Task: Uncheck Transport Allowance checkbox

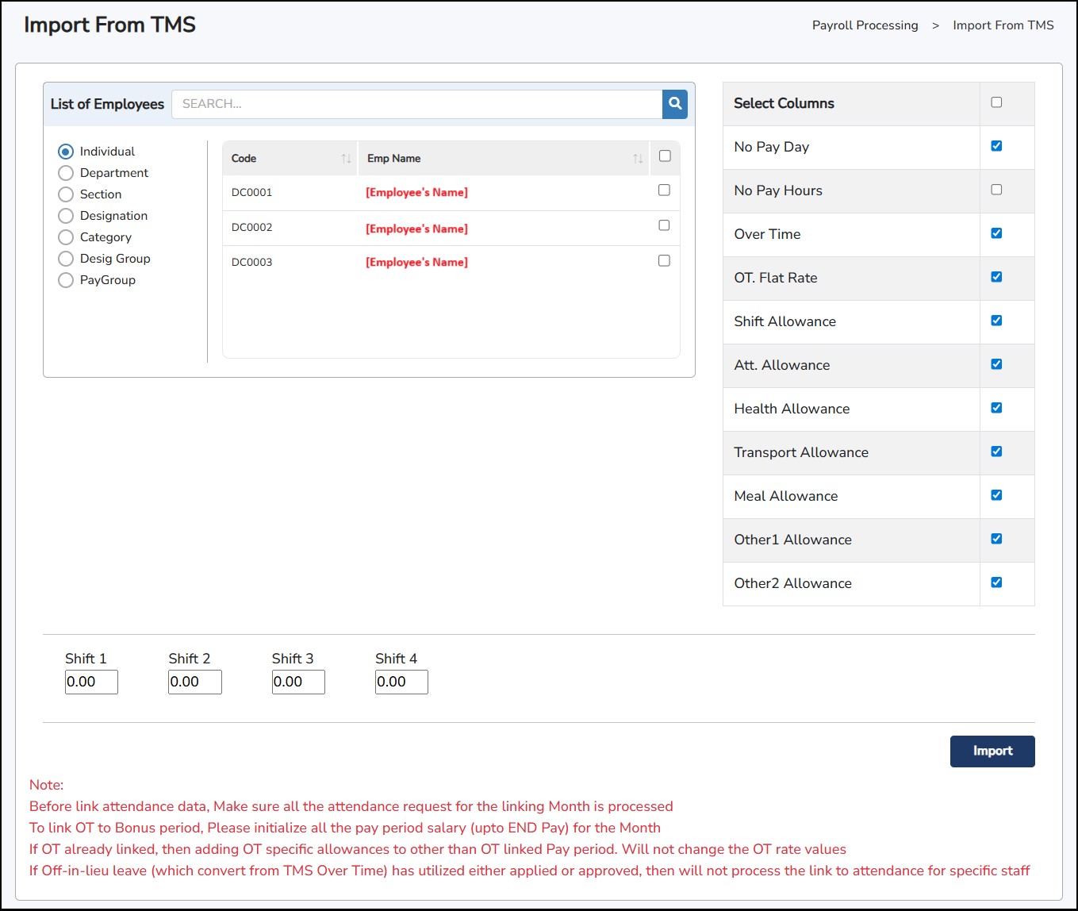Action: [996, 452]
